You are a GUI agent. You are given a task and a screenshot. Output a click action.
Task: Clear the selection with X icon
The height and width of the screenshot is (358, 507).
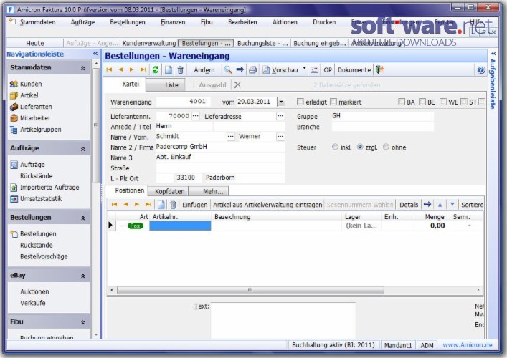(x=237, y=84)
